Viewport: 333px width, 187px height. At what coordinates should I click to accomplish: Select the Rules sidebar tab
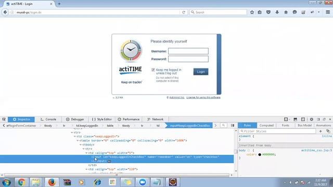247,126
